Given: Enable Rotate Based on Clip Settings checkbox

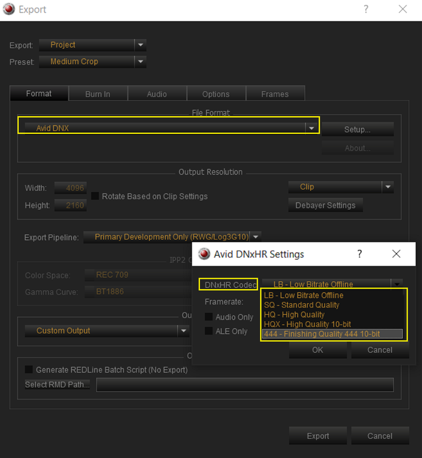Looking at the screenshot, I should pyautogui.click(x=95, y=196).
